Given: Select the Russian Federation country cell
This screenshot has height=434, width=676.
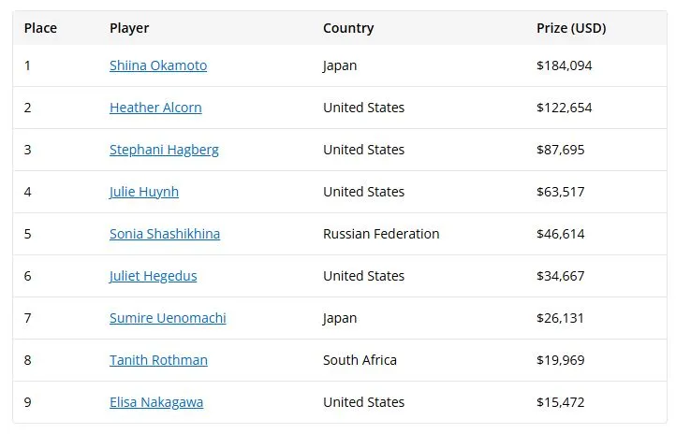Looking at the screenshot, I should coord(381,234).
